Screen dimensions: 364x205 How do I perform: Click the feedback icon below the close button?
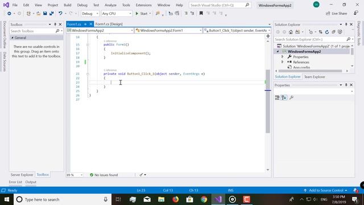356,13
